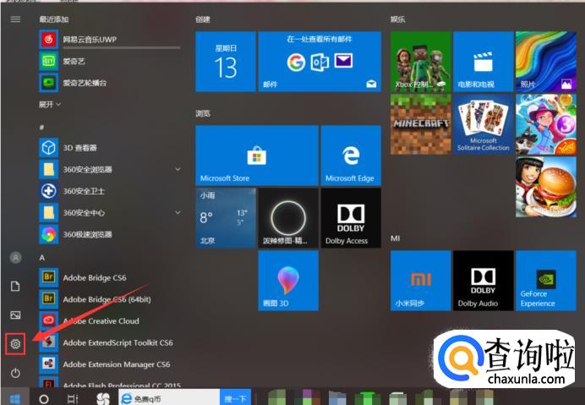Viewport: 585px width, 405px height.
Task: Jump to the # letter group header
Action: pyautogui.click(x=41, y=128)
